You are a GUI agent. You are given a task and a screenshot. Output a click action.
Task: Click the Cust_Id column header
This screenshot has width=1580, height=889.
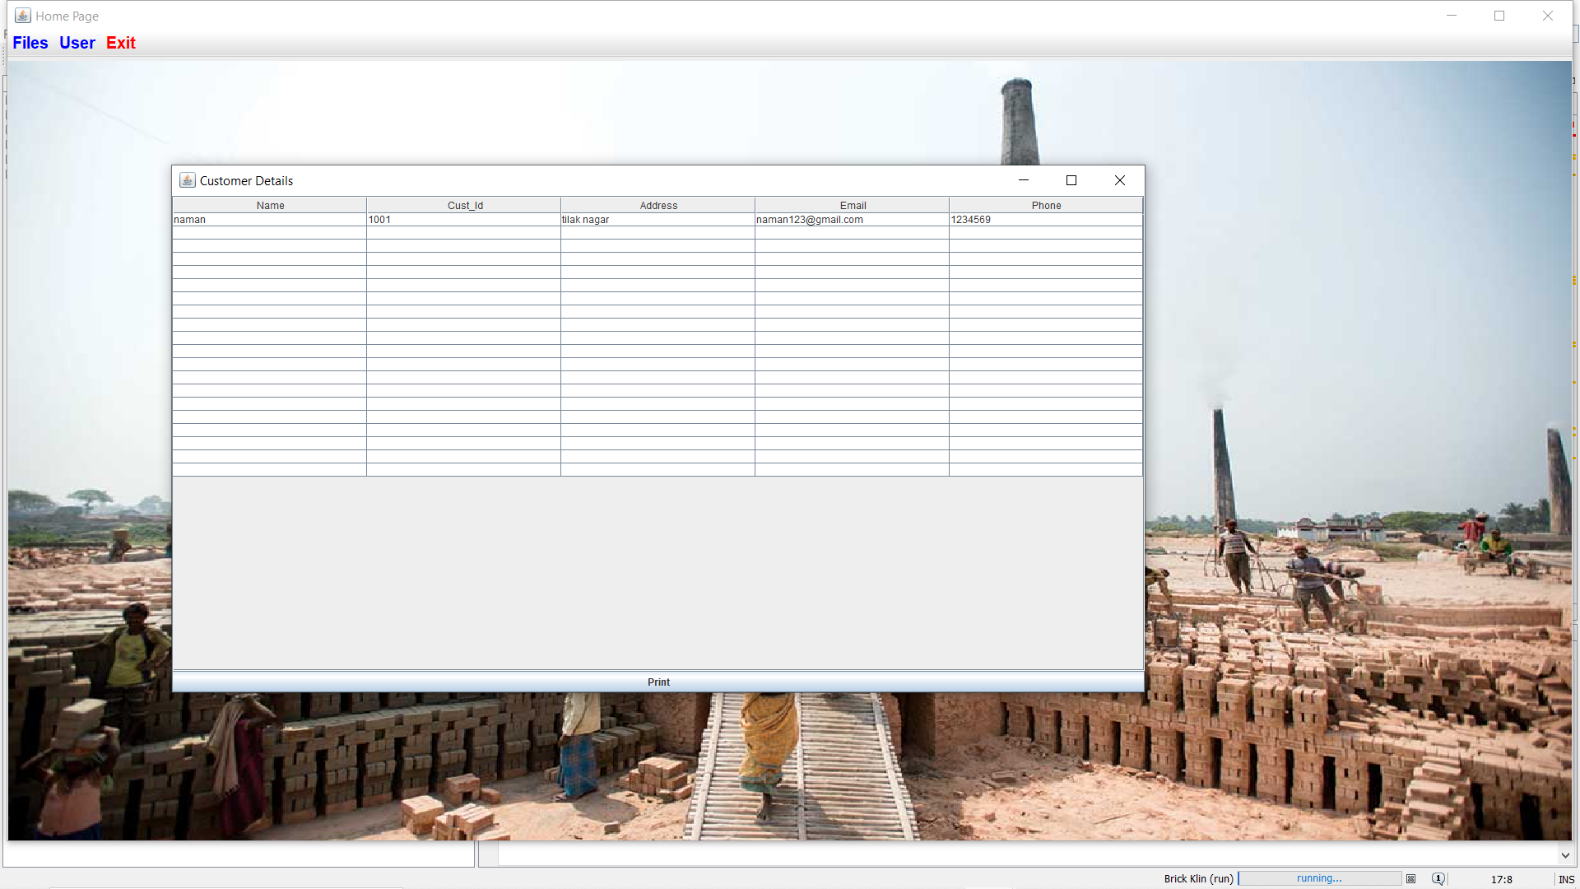(x=464, y=205)
